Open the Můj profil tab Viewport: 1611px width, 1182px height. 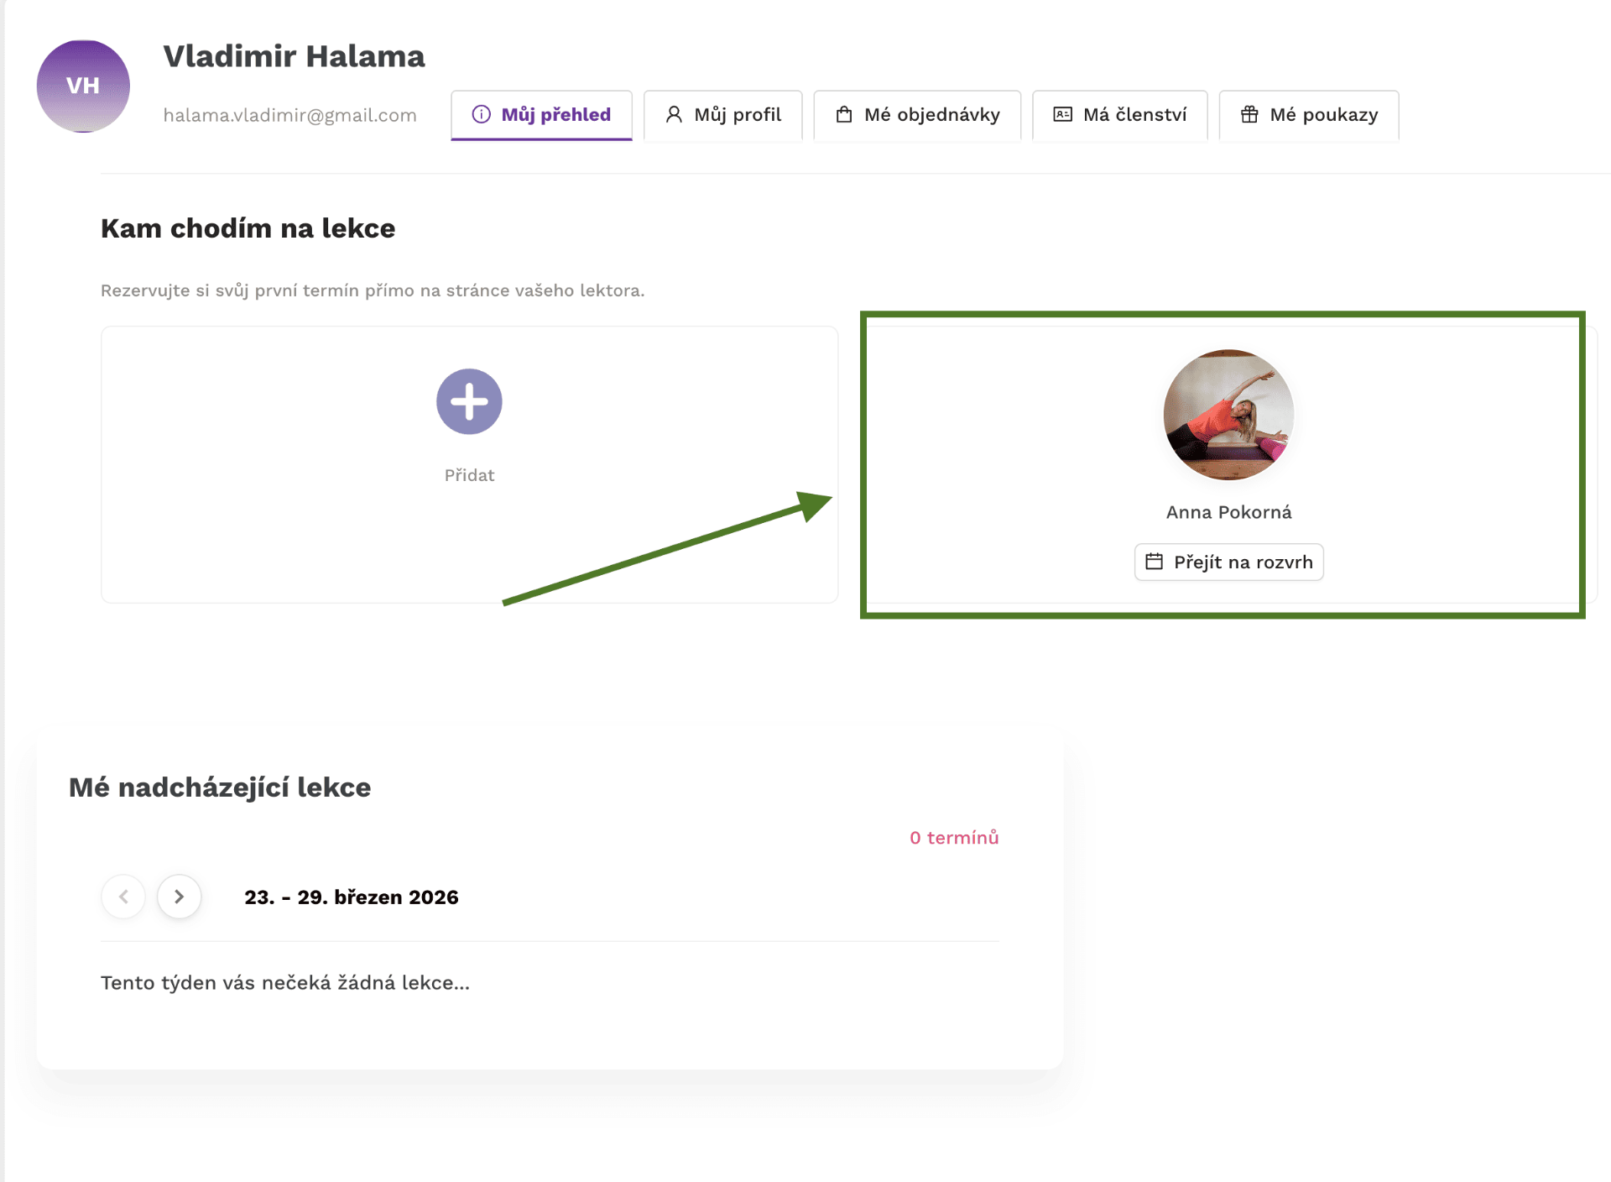[x=723, y=115]
